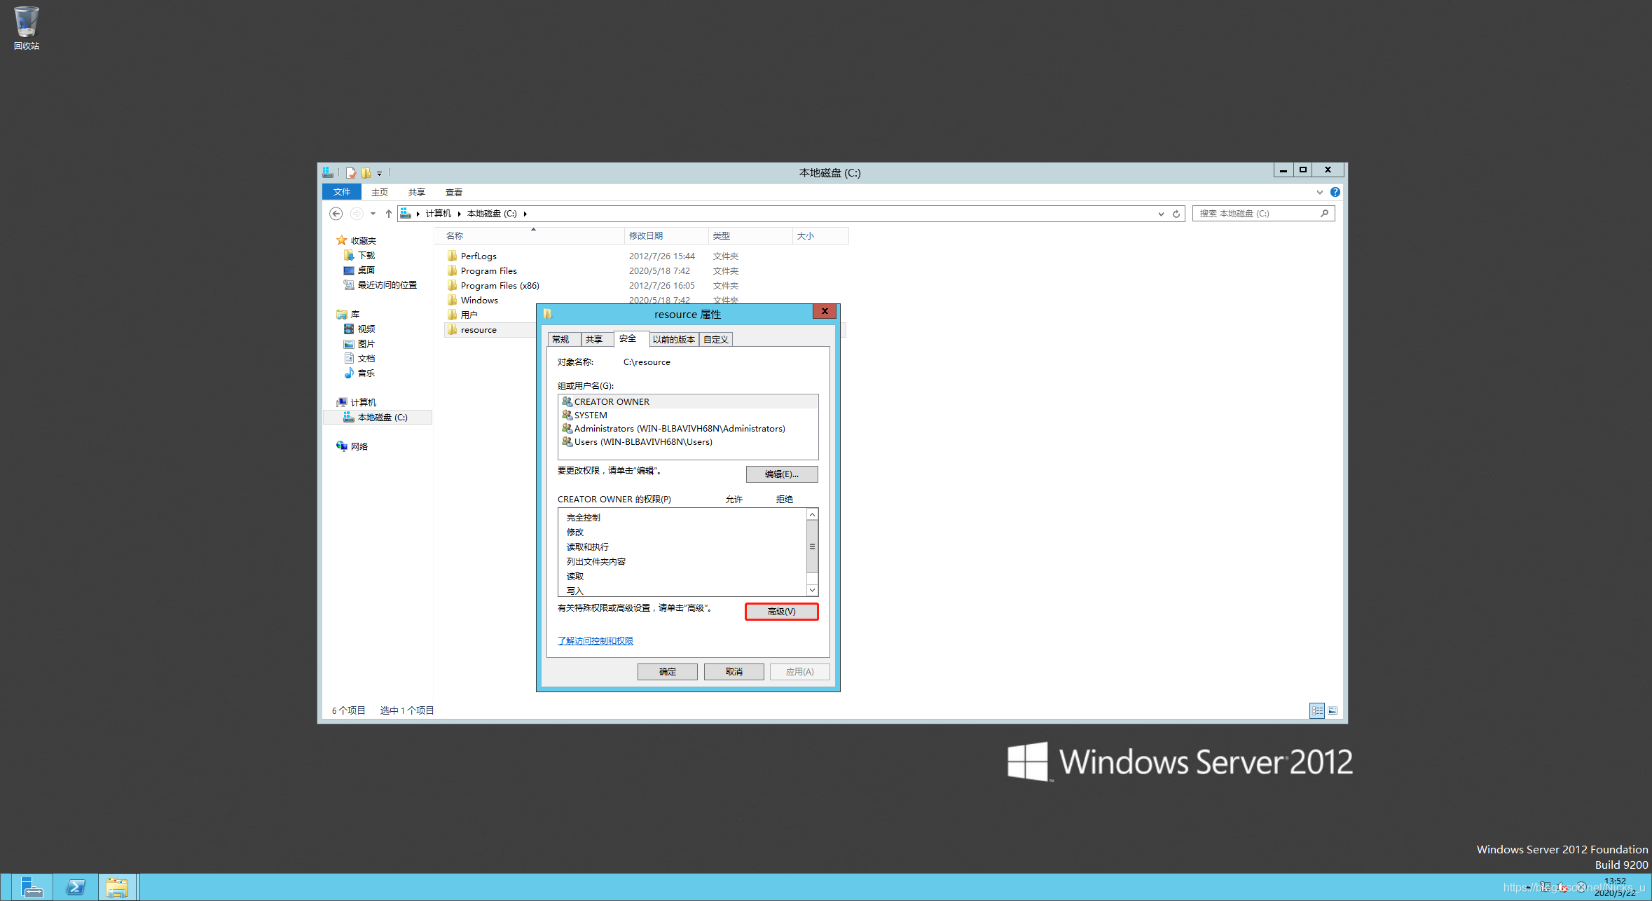Click the back navigation arrow

336,214
